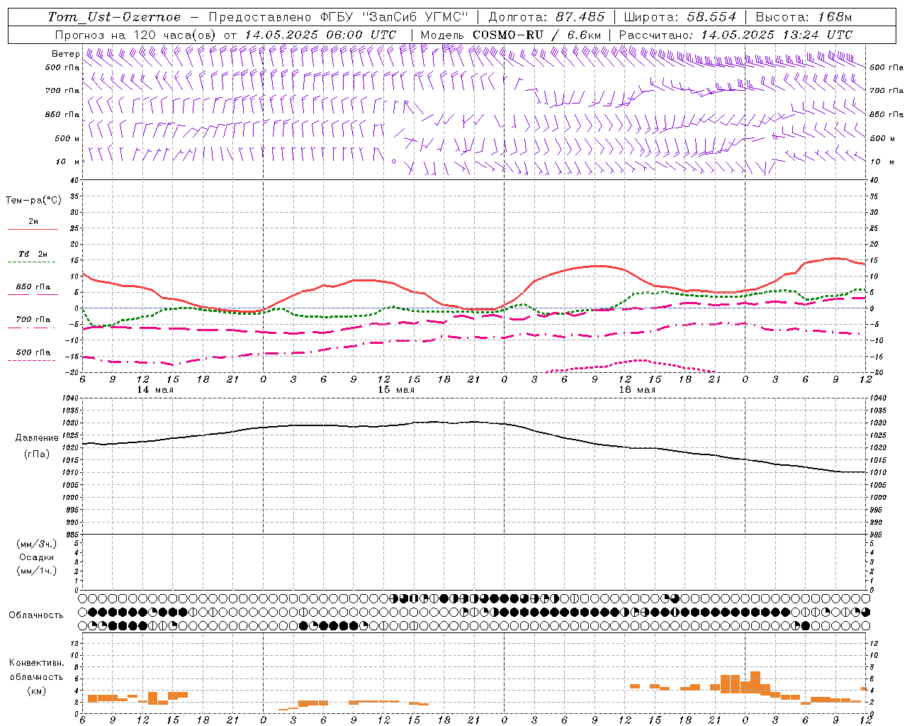Click the 1040 value on the left pressure axis
This screenshot has height=726, width=907.
coord(69,398)
